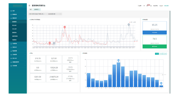The height and width of the screenshot is (99, 180).
Task: Click the -97.58% comparison card
Action: point(70,78)
